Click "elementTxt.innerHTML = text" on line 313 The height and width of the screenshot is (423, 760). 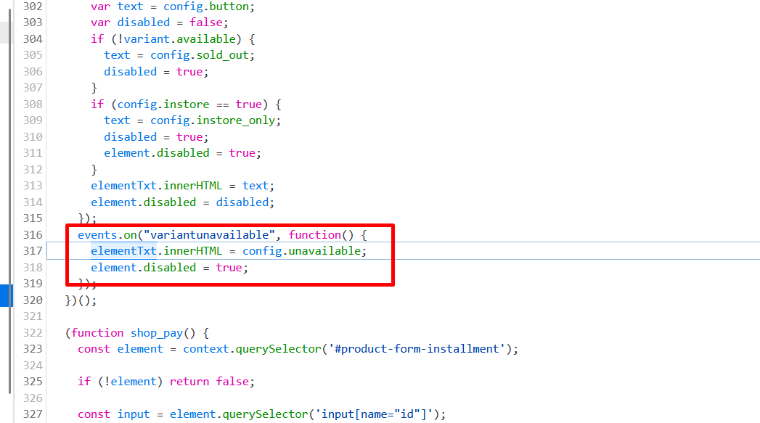[179, 186]
